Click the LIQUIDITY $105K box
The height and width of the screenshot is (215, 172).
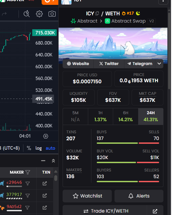point(78,97)
